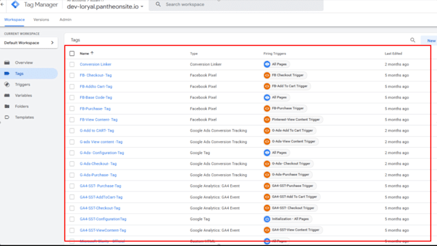Switch to the Admin tab
The width and height of the screenshot is (437, 246).
coord(66,19)
